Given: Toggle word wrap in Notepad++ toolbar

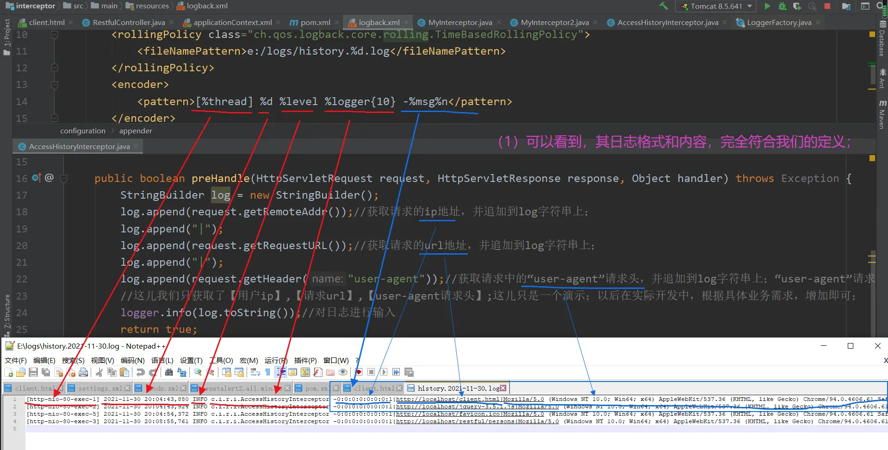Looking at the screenshot, I should (255, 372).
